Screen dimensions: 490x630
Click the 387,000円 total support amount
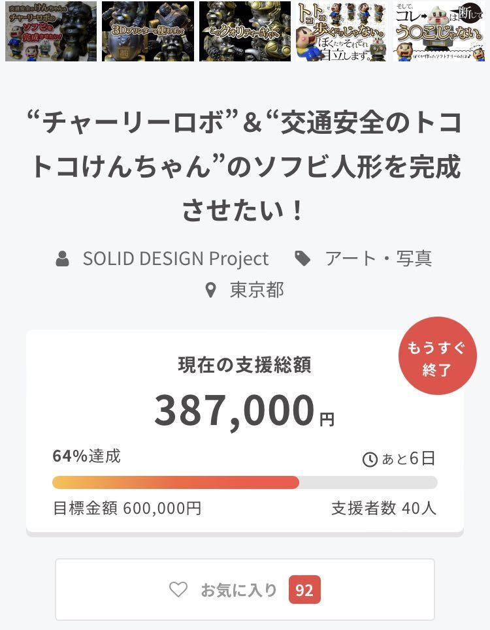click(244, 410)
